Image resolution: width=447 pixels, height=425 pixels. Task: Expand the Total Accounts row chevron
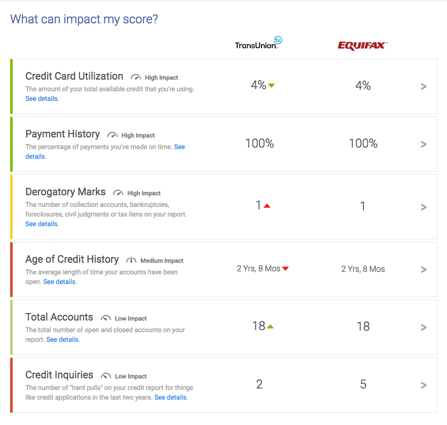(424, 328)
